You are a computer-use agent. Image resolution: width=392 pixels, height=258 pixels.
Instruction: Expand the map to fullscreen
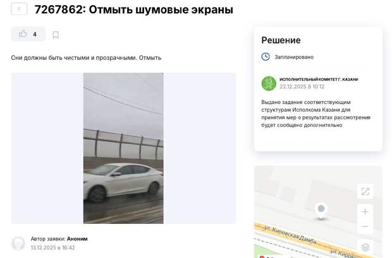[x=365, y=191]
